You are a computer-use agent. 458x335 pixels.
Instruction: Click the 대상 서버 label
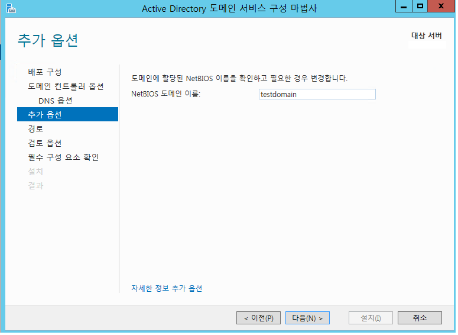point(427,36)
